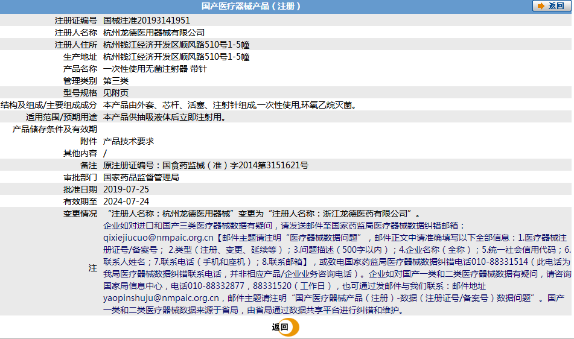
Task: Click the 注册人住所 address value
Action: [176, 45]
